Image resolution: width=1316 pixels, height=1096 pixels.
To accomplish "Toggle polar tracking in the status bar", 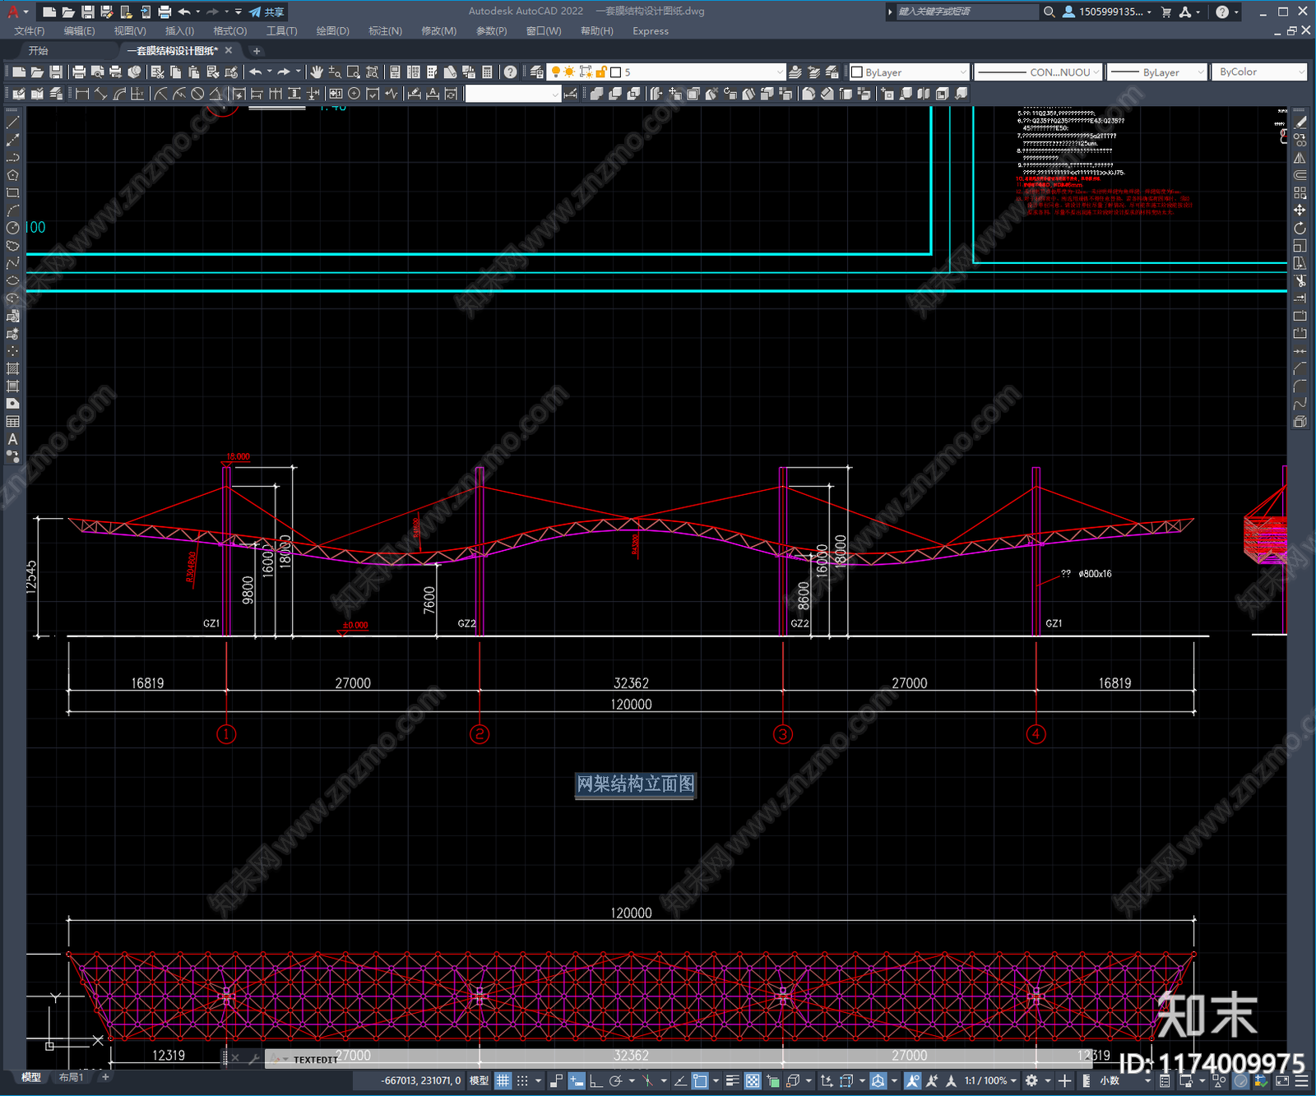I will tap(615, 1080).
